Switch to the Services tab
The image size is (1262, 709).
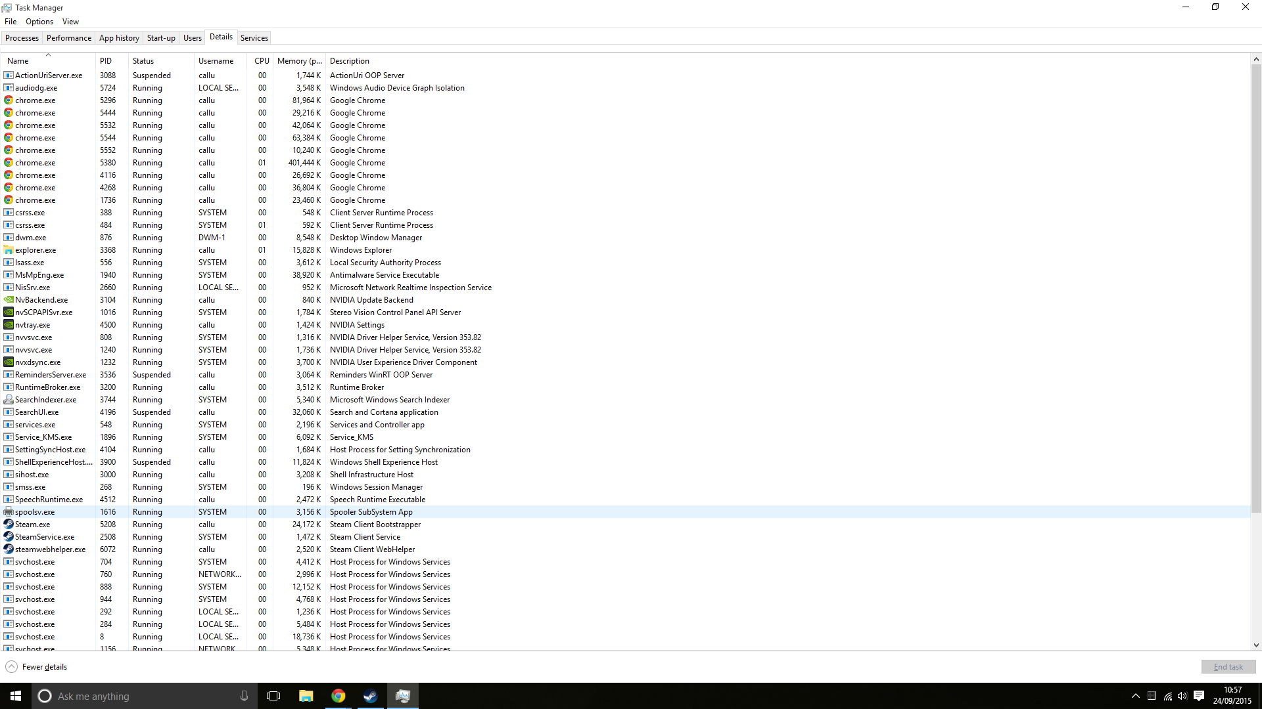pos(254,38)
